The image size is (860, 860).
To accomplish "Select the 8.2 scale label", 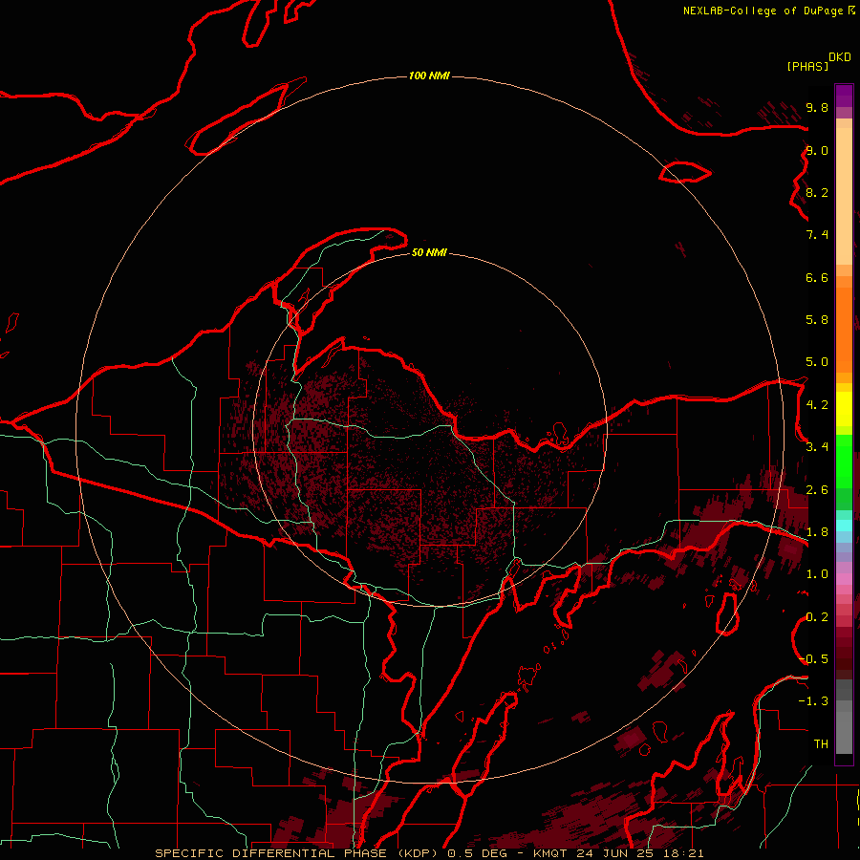I will 817,192.
